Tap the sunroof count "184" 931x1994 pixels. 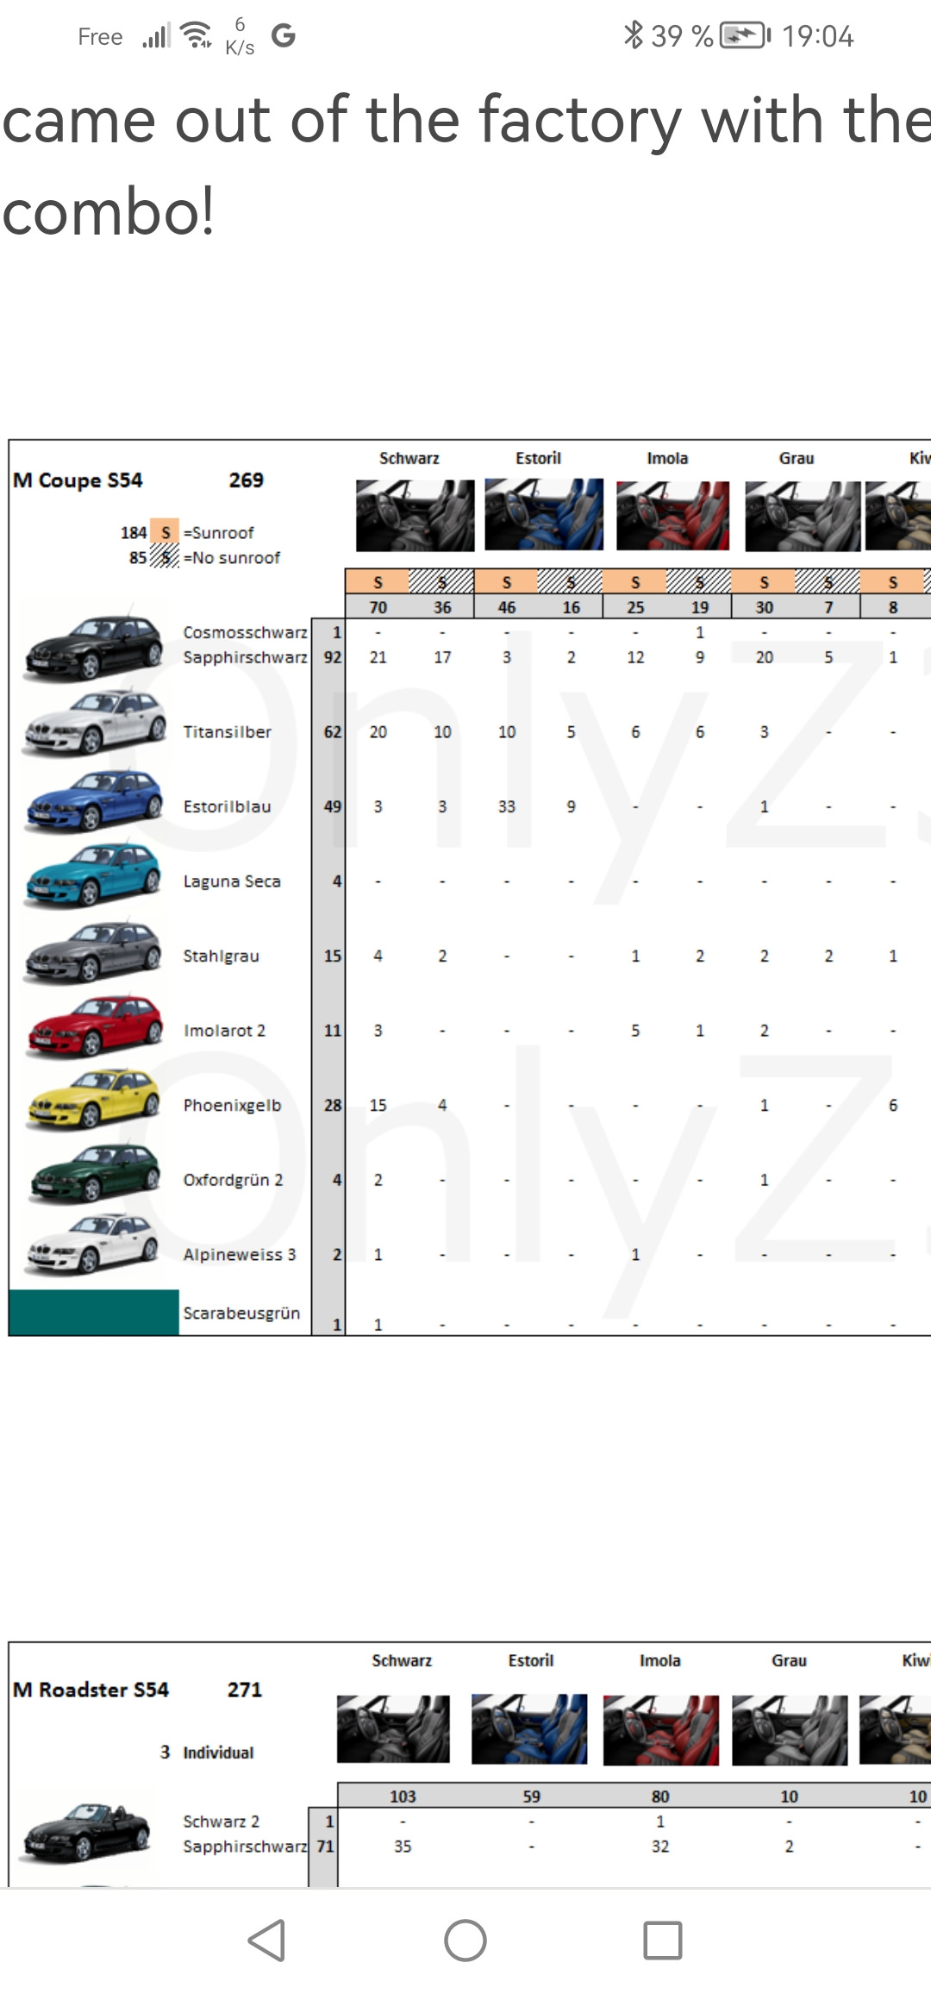click(134, 532)
